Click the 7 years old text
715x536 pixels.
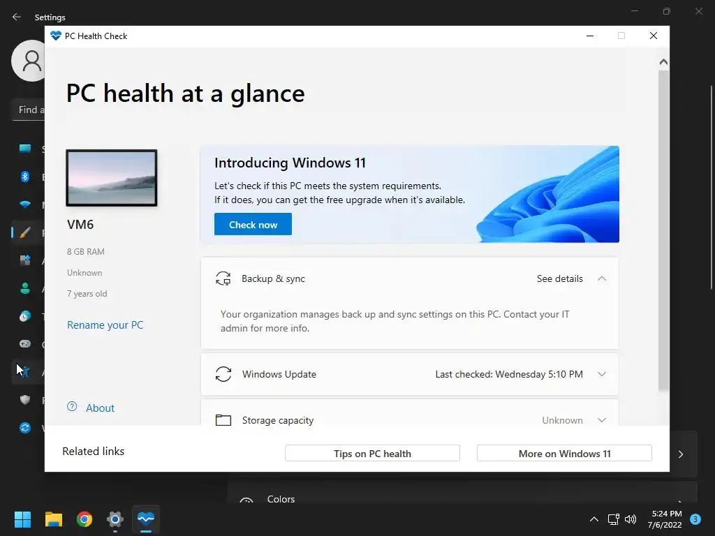pyautogui.click(x=87, y=294)
